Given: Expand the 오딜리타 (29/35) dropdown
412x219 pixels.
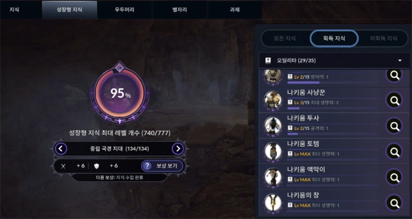Looking at the screenshot, I should [x=334, y=61].
